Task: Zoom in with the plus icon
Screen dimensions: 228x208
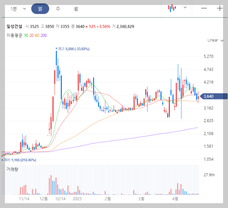Action: coord(220,8)
